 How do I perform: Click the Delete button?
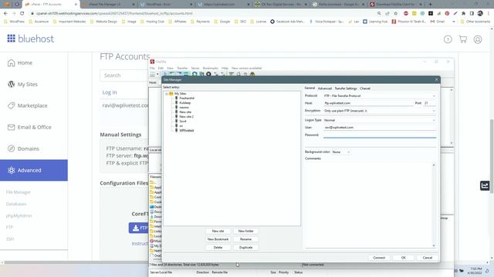pyautogui.click(x=218, y=248)
